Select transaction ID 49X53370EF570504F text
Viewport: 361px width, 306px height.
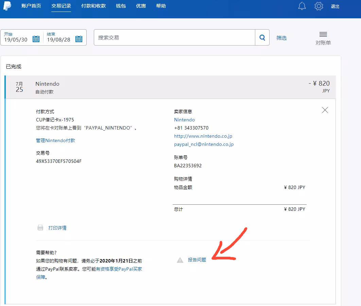tap(59, 161)
